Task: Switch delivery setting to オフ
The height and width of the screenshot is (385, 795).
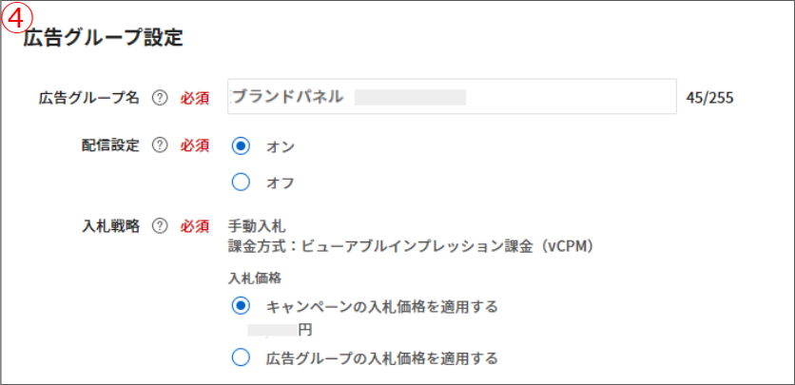Action: point(241,182)
